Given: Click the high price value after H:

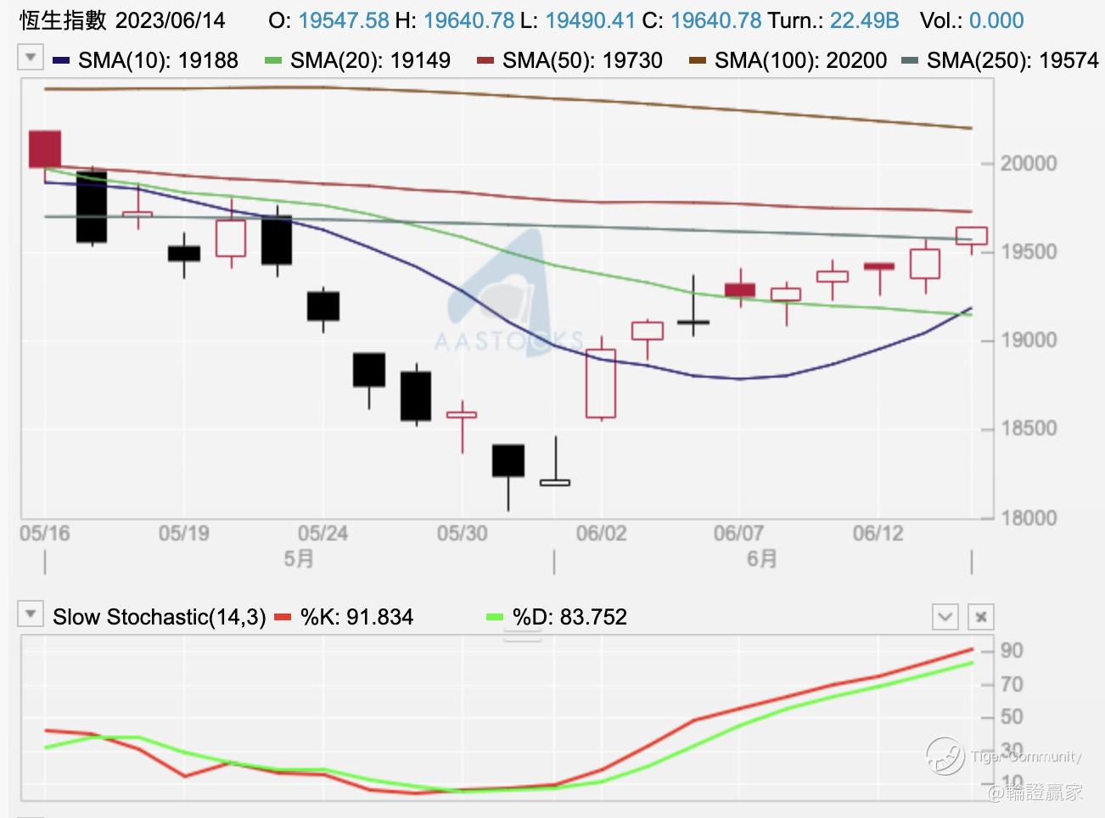Looking at the screenshot, I should click(468, 20).
